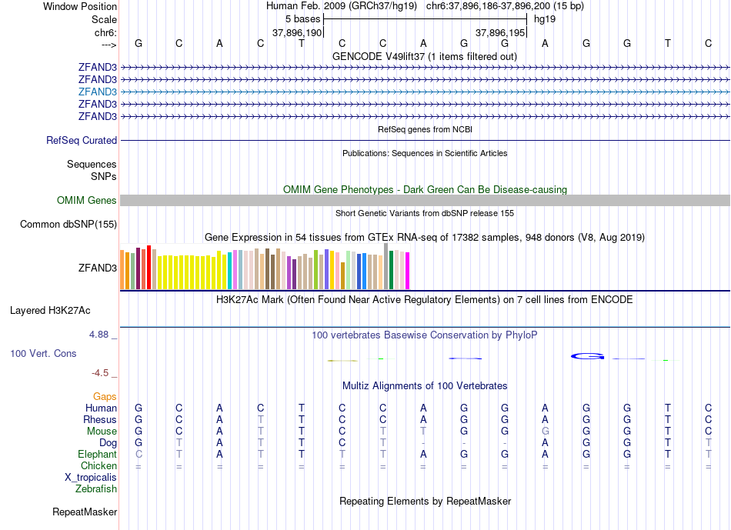
Task: Click the 'Sequences' track label
Action: point(92,164)
